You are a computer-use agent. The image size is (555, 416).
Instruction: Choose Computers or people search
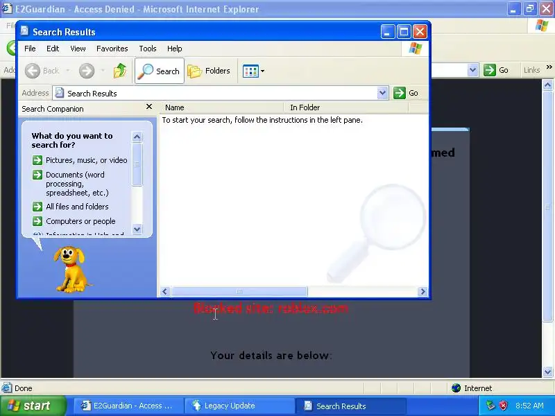coord(80,221)
